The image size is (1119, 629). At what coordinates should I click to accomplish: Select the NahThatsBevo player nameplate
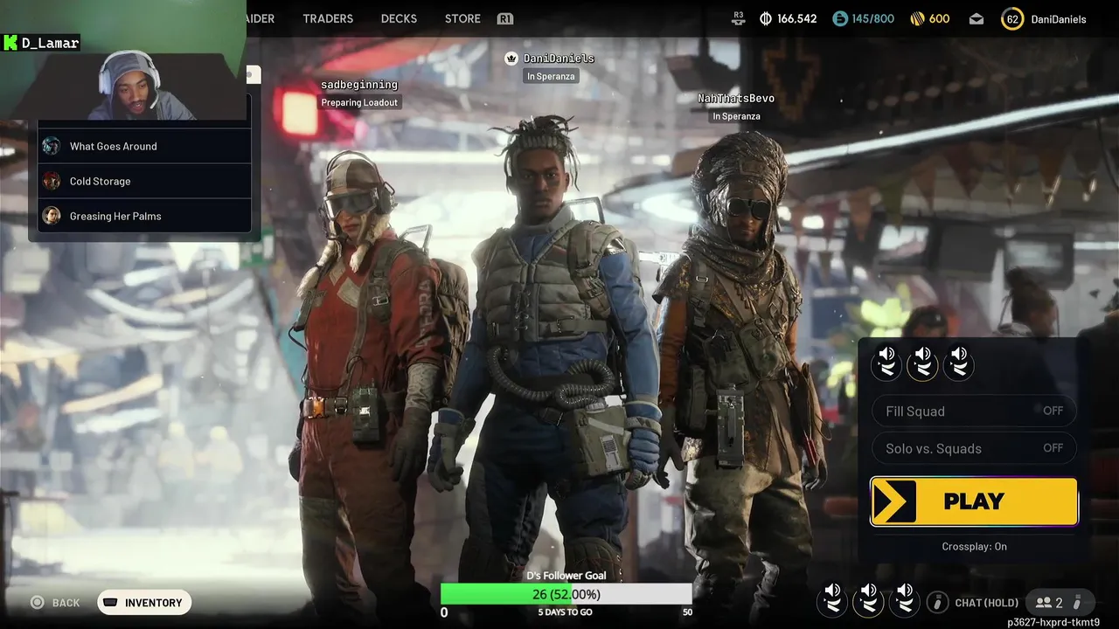click(x=736, y=99)
